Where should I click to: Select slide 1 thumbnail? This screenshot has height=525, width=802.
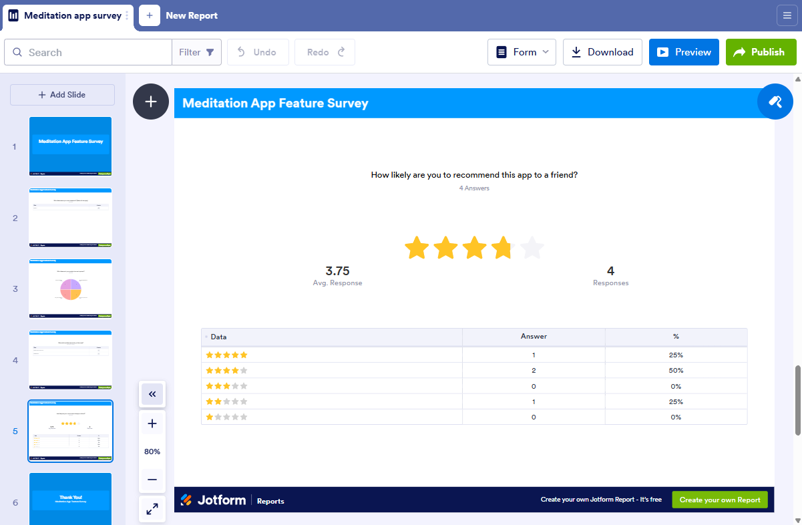71,146
